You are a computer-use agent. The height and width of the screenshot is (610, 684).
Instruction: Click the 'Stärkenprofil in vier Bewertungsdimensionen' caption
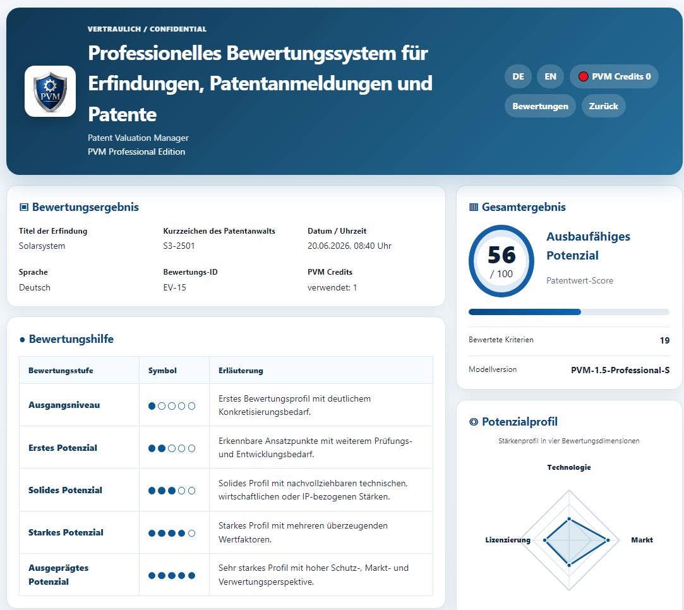569,441
